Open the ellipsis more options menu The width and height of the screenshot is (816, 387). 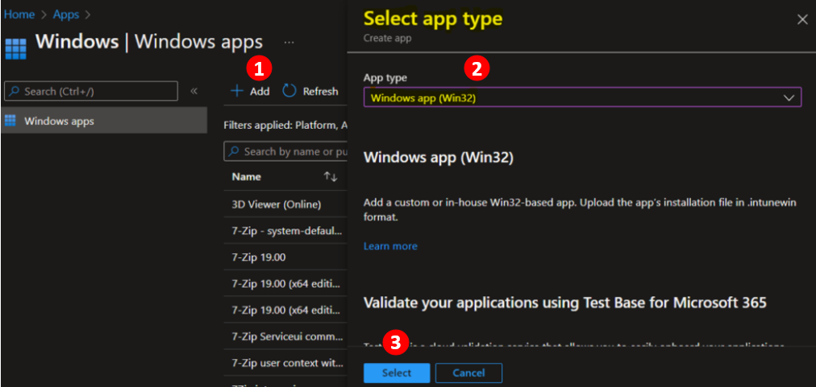(x=289, y=42)
